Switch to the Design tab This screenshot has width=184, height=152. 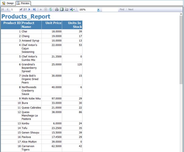click(x=8, y=3)
